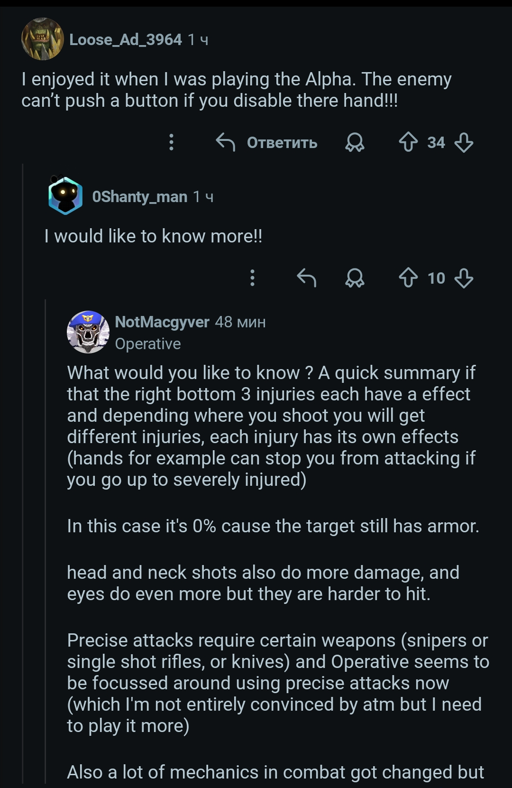The image size is (512, 788).
Task: Open Loose_Ad_3964's profile avatar
Action: (43, 39)
